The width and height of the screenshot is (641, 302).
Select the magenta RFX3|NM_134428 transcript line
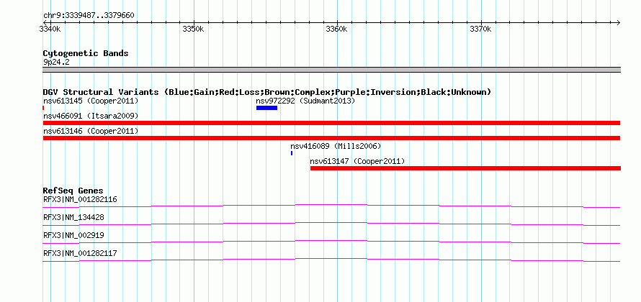point(331,224)
